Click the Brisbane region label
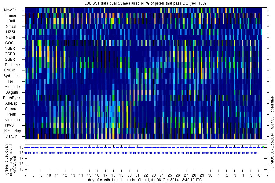The height and width of the screenshot is (183, 275). coord(12,65)
